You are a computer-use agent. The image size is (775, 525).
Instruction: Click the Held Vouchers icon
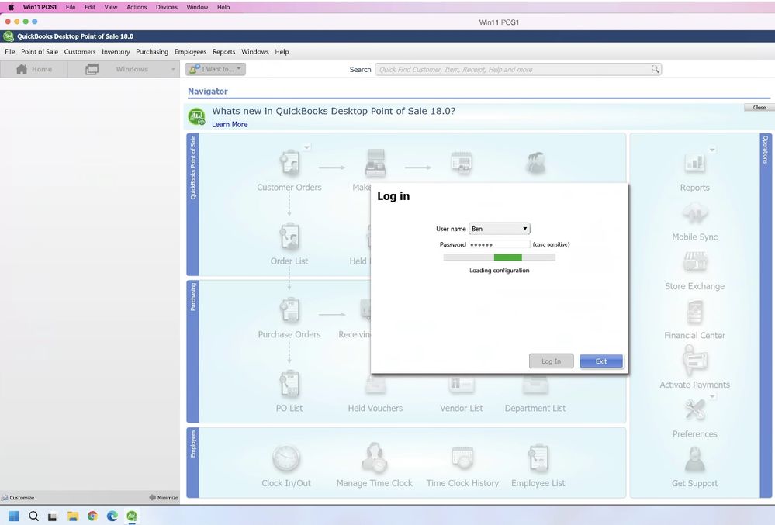pyautogui.click(x=375, y=385)
